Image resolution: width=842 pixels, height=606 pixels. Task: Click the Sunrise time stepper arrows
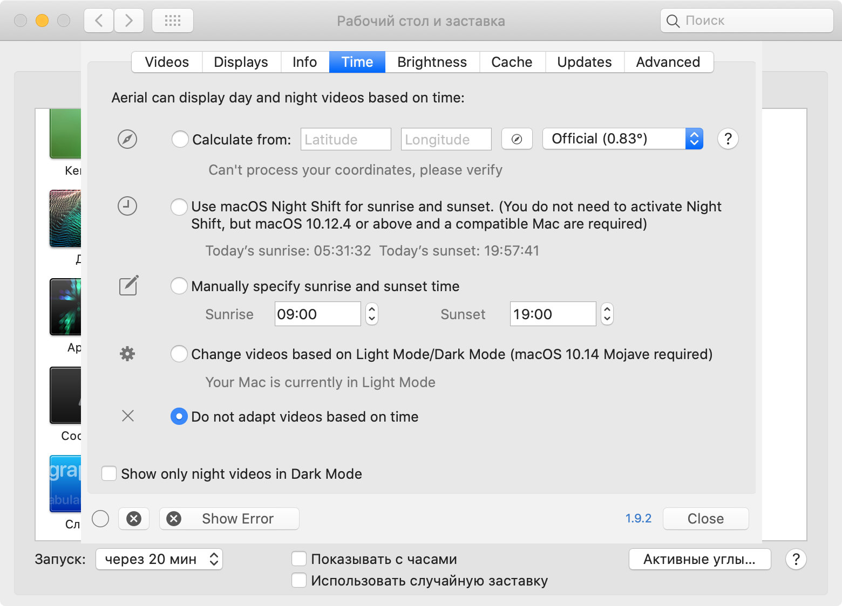click(x=371, y=314)
